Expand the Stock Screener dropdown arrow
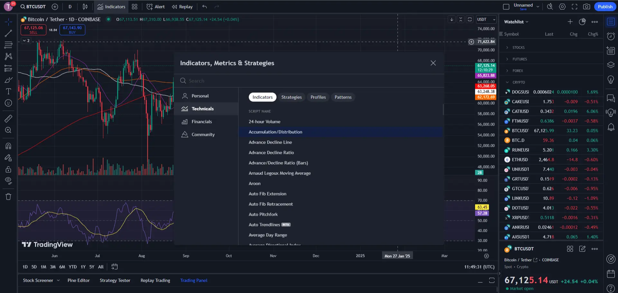 pyautogui.click(x=58, y=281)
